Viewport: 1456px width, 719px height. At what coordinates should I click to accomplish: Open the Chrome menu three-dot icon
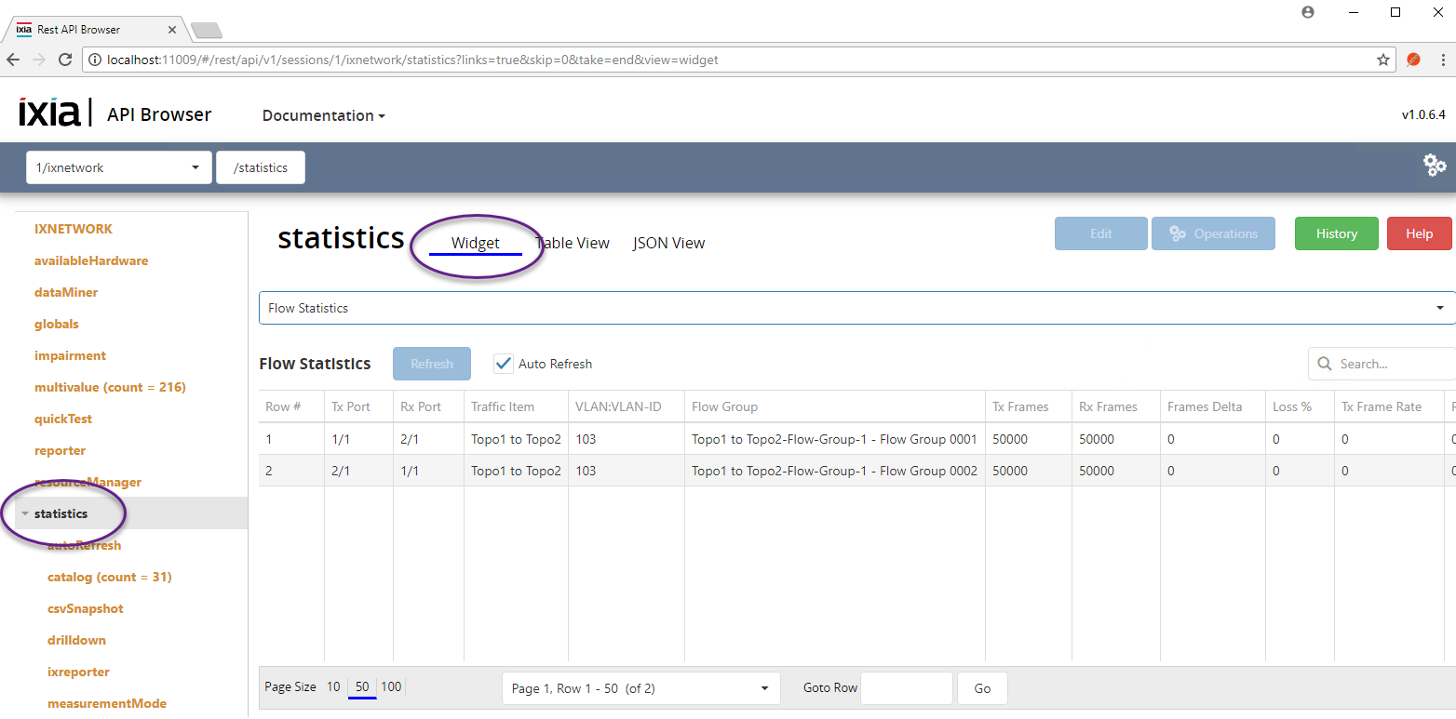(1442, 60)
